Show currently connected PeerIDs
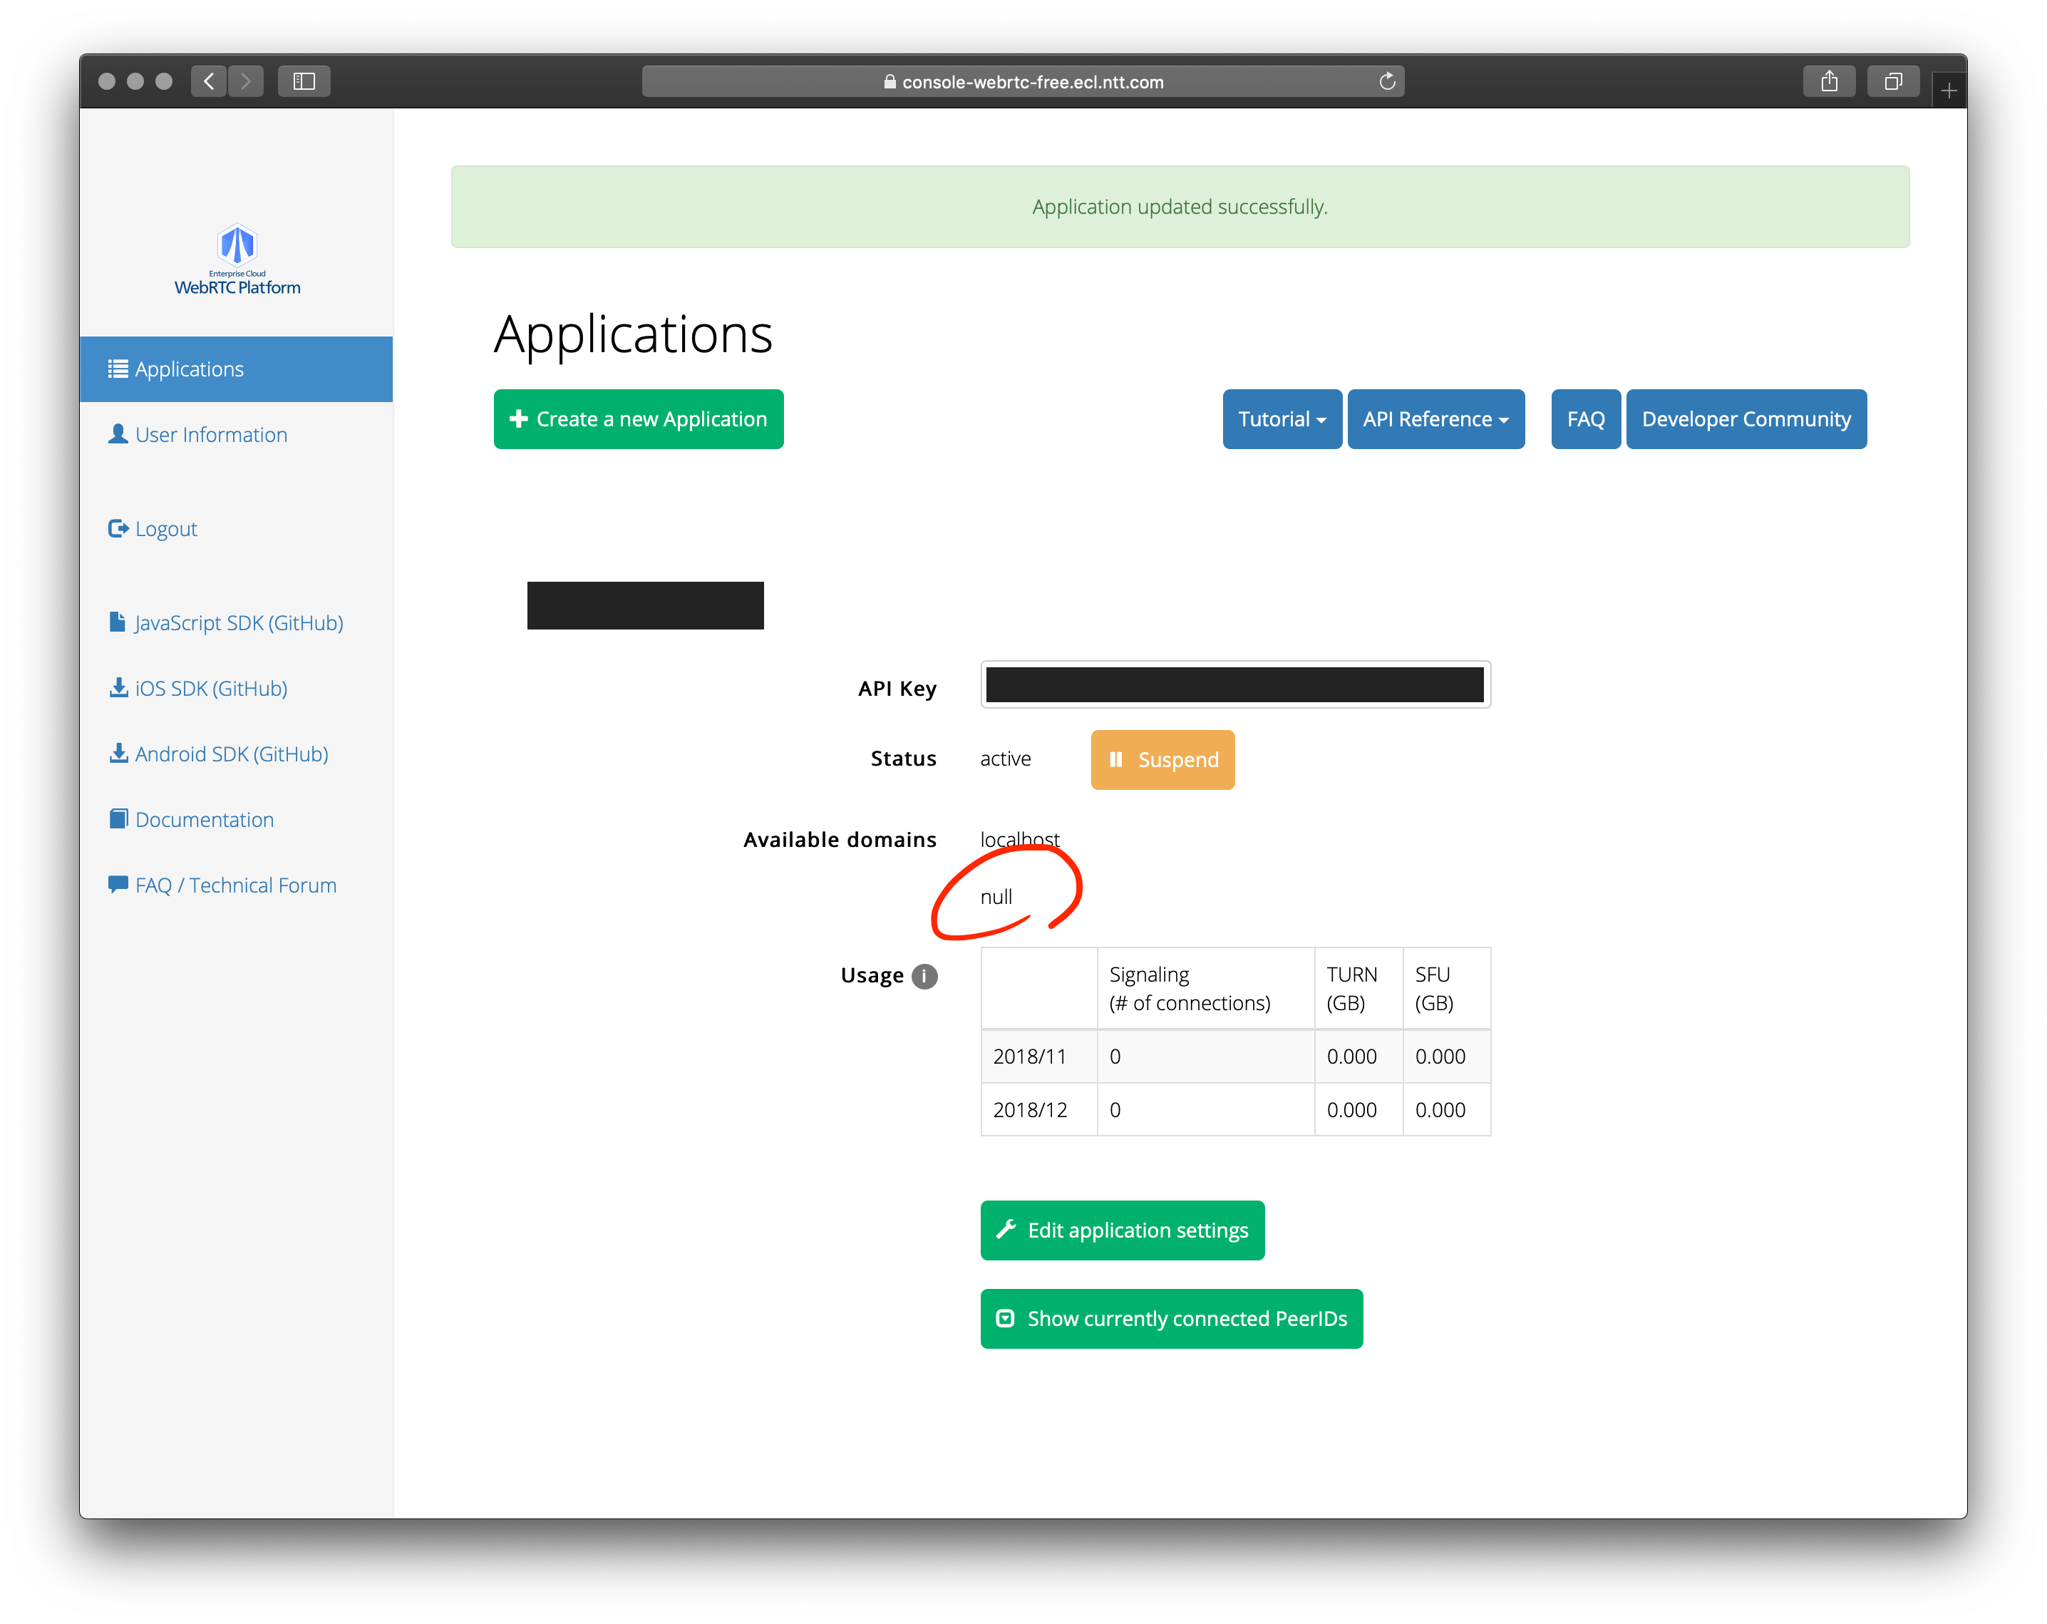2047x1624 pixels. pos(1172,1319)
